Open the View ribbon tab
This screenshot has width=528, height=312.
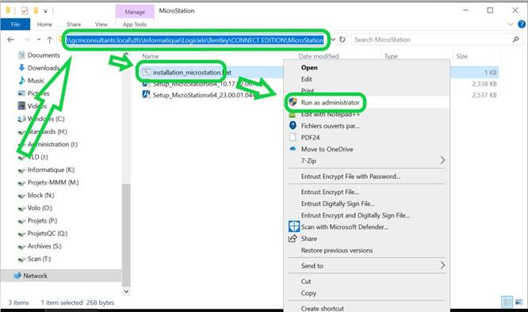tap(101, 25)
